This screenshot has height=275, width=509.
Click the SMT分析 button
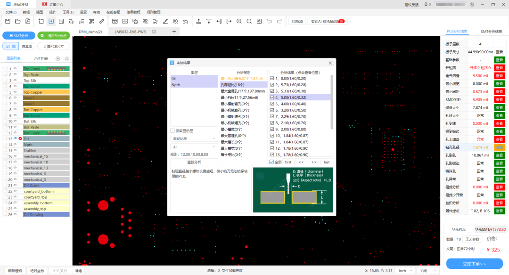point(18,36)
